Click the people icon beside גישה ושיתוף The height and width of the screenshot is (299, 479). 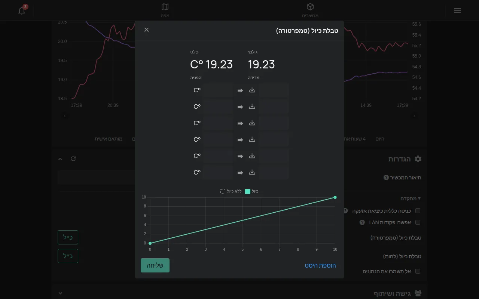tap(418, 293)
